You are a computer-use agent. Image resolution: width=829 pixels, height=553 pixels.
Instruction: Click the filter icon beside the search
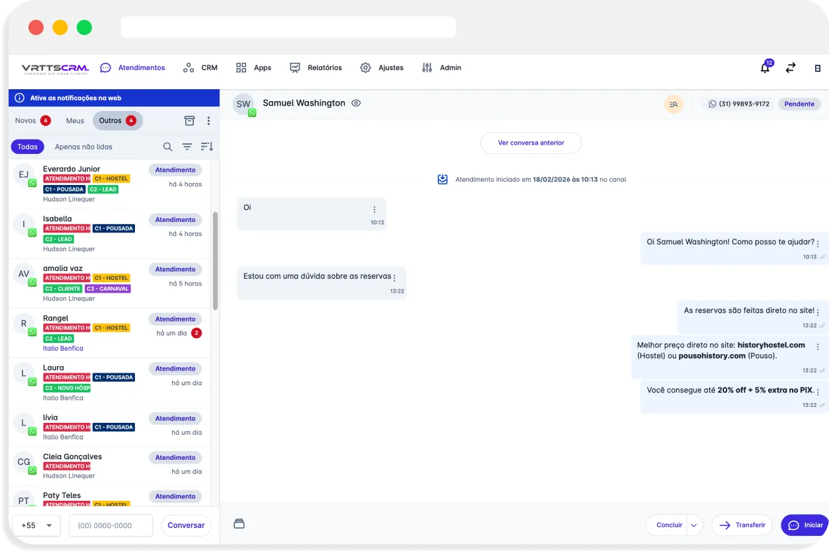click(x=187, y=146)
